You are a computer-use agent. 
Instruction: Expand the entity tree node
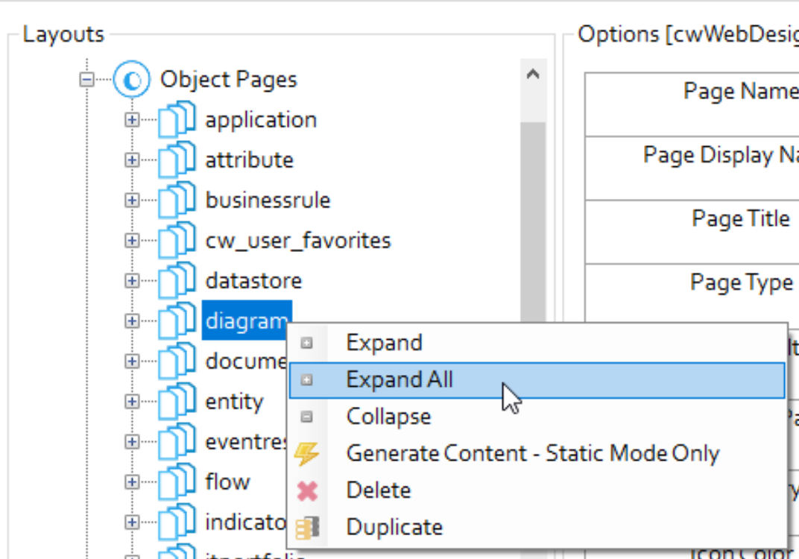(x=132, y=402)
